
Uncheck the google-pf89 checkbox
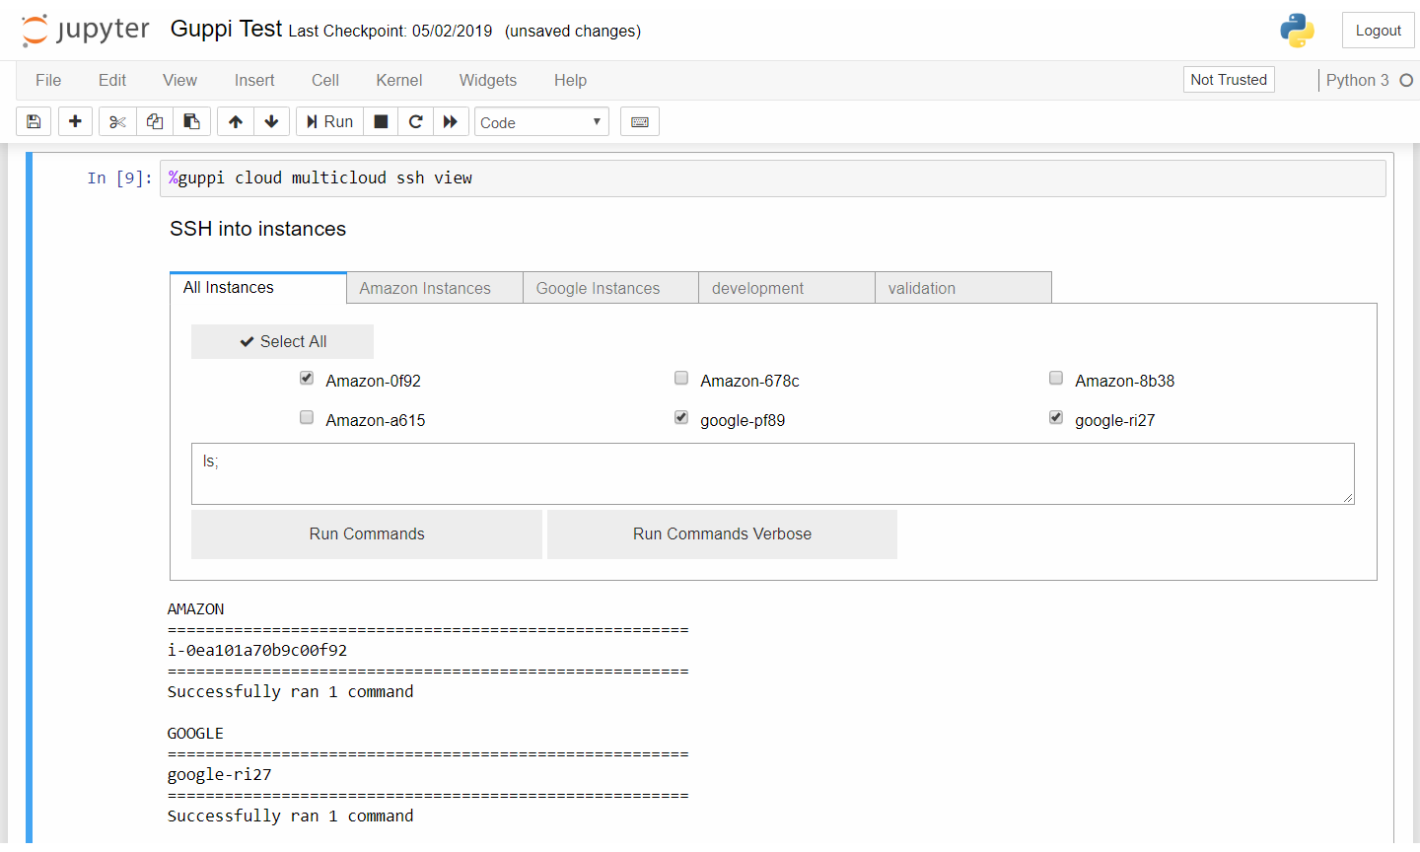tap(681, 418)
